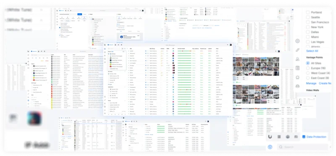Sort by the Uptime column header
Screen dimensions: 336x156
(210, 49)
